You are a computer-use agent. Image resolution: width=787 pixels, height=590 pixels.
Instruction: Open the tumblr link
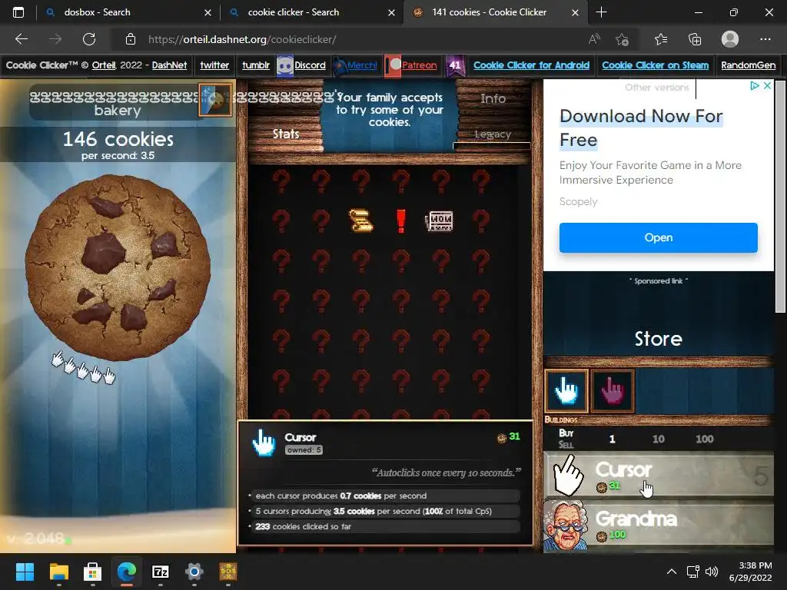[x=255, y=65]
